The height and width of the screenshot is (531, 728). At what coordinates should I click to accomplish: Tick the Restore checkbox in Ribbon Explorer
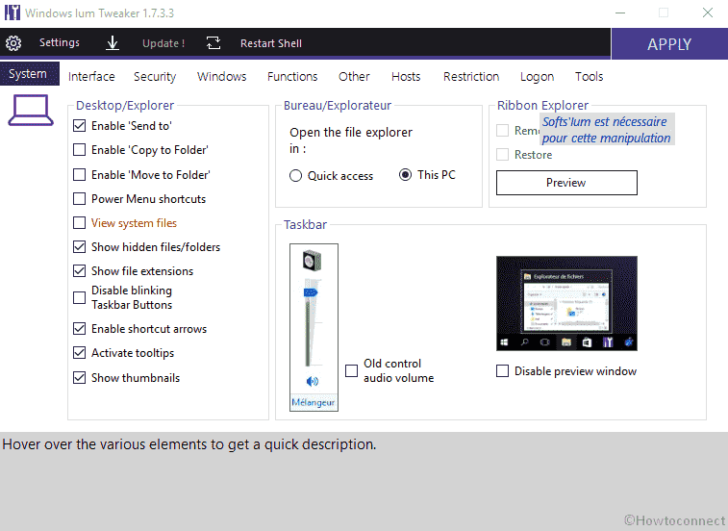tap(502, 154)
